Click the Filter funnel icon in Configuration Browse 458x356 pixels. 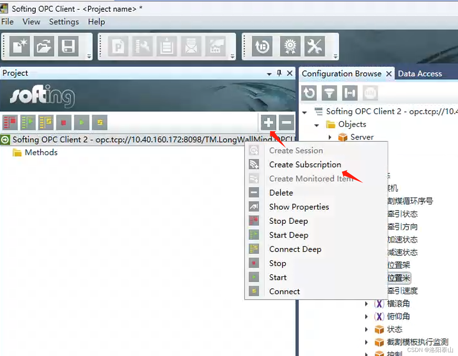click(329, 93)
